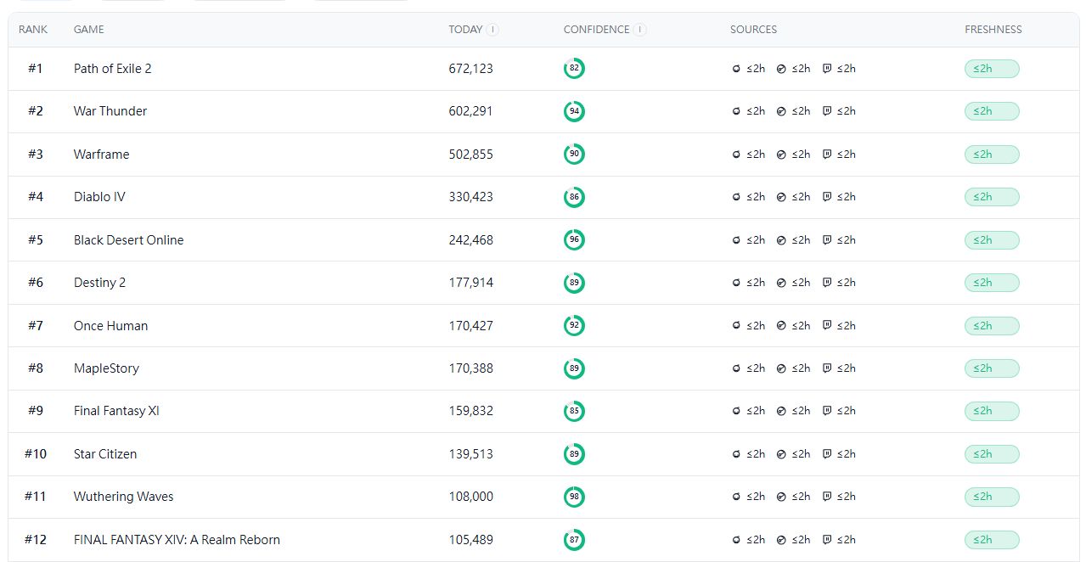Click the FRESHNESS column header
The height and width of the screenshot is (562, 1086).
[993, 30]
